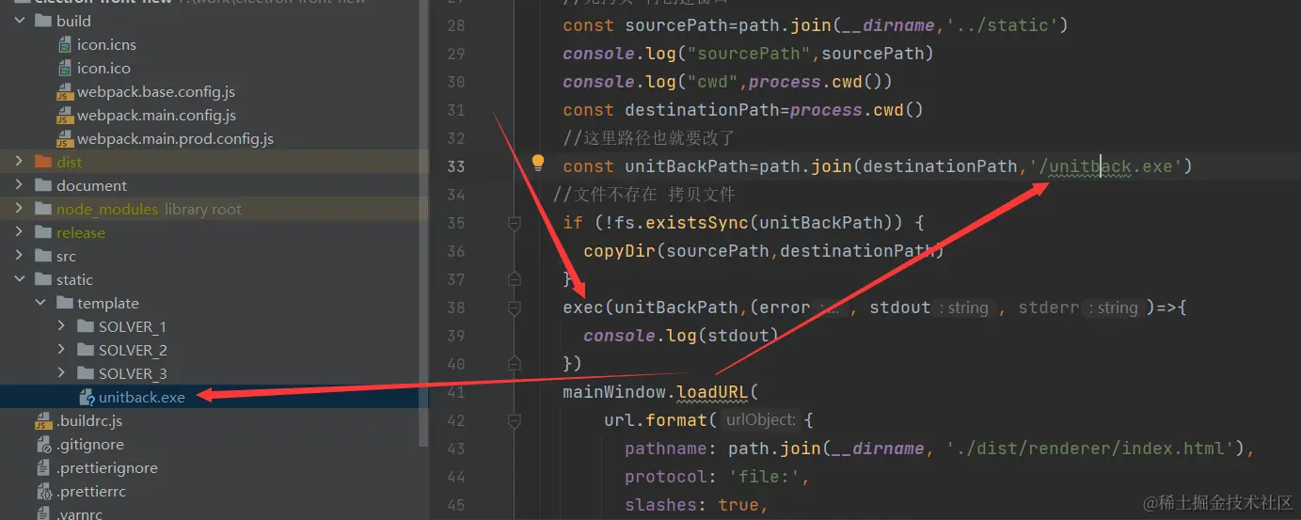
Task: Expand the dist folder chevron
Action: 19,162
